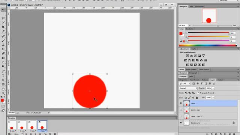The width and height of the screenshot is (240, 135).
Task: Select the Move tool
Action: [3, 10]
